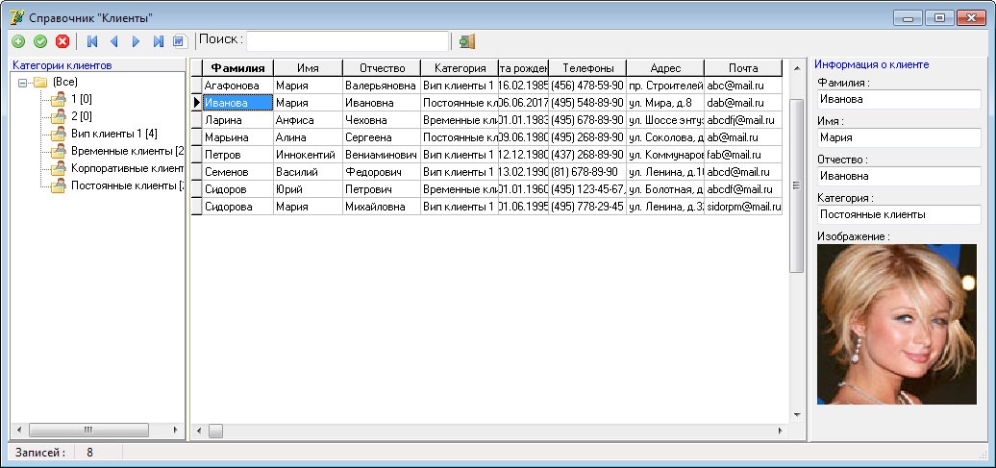Screen dimensions: 996x468
Task: Go to the next record
Action: (x=136, y=41)
